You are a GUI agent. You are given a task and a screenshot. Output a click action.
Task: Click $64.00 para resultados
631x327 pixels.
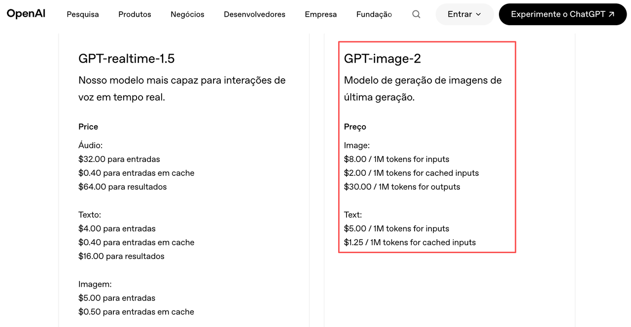click(x=123, y=187)
